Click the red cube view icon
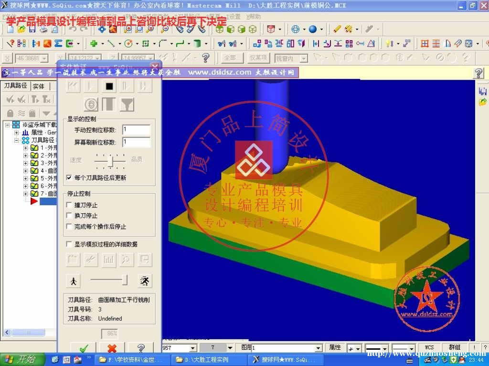 tap(271, 29)
